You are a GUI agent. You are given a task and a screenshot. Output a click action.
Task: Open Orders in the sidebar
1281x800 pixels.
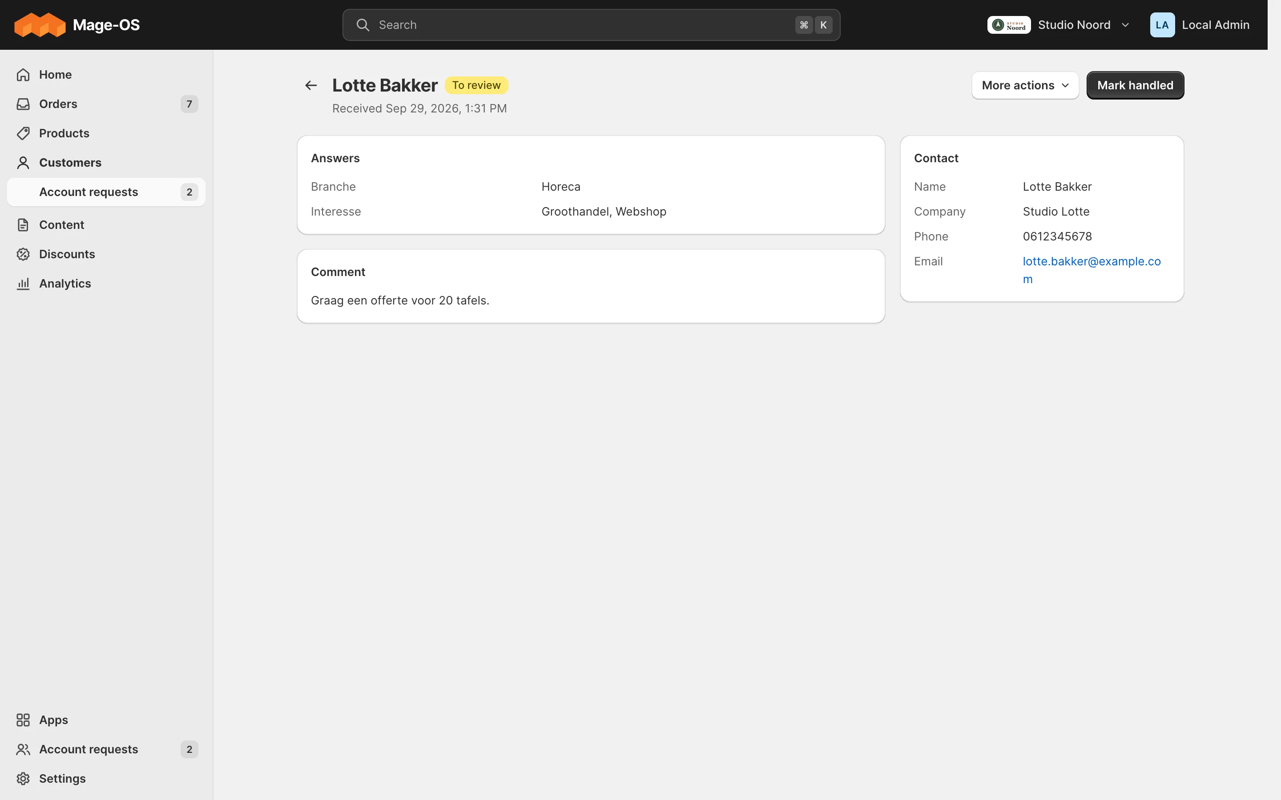[x=106, y=104]
